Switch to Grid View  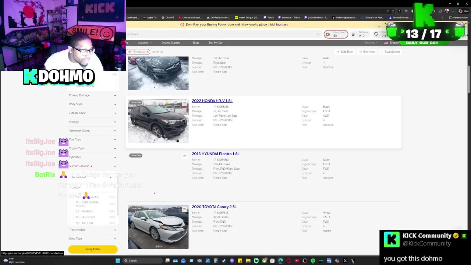tap(367, 52)
